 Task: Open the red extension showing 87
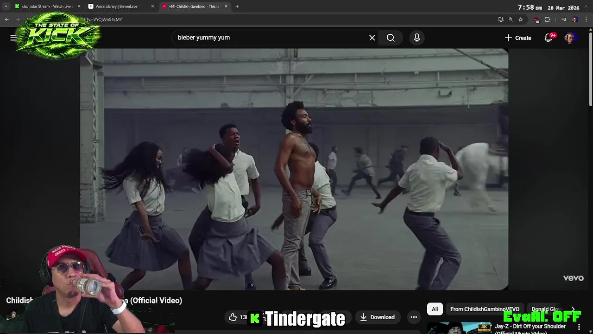[536, 19]
